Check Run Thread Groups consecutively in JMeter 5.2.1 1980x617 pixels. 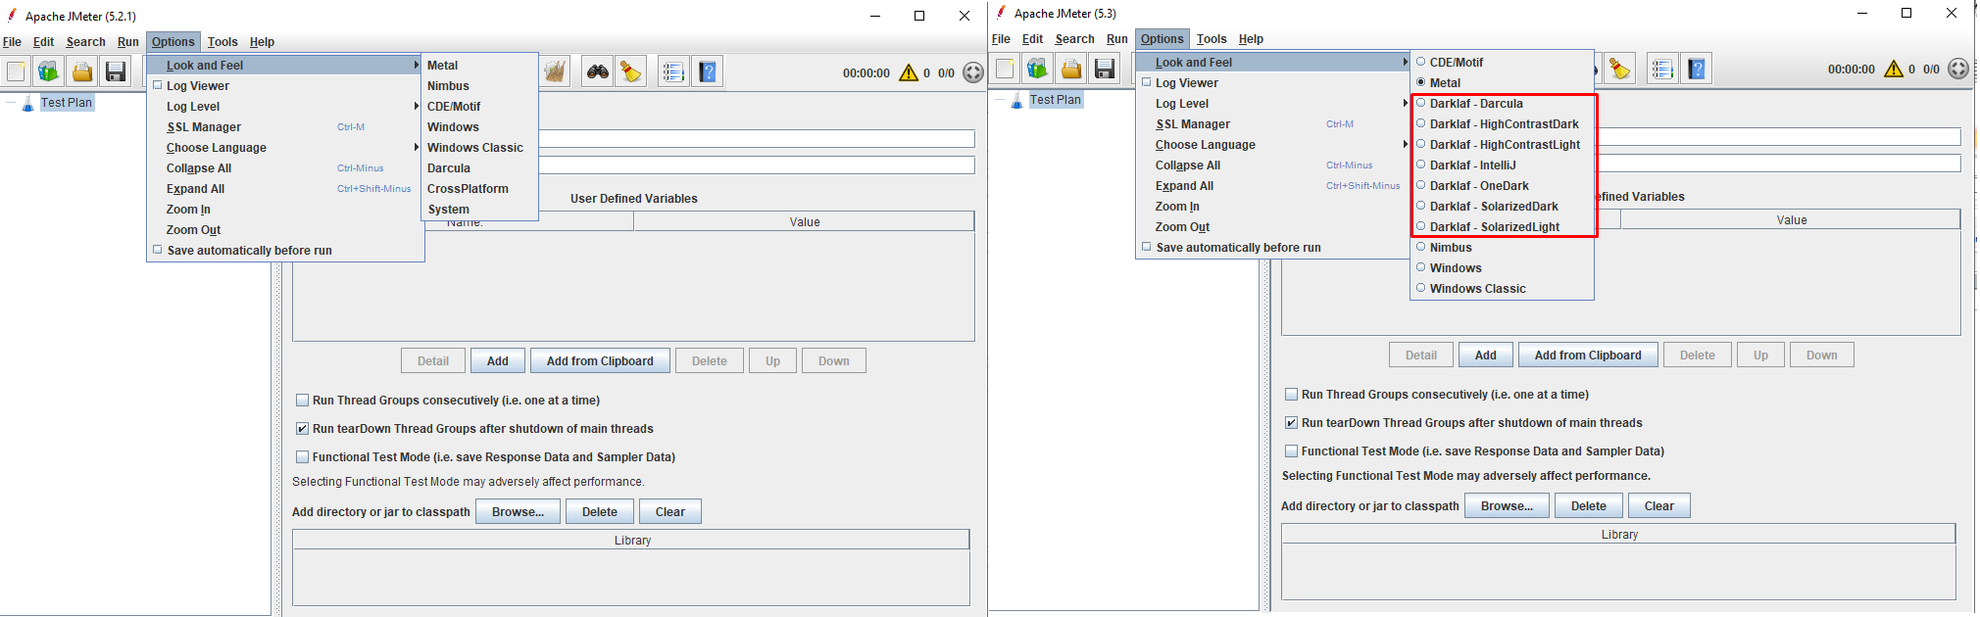coord(303,400)
